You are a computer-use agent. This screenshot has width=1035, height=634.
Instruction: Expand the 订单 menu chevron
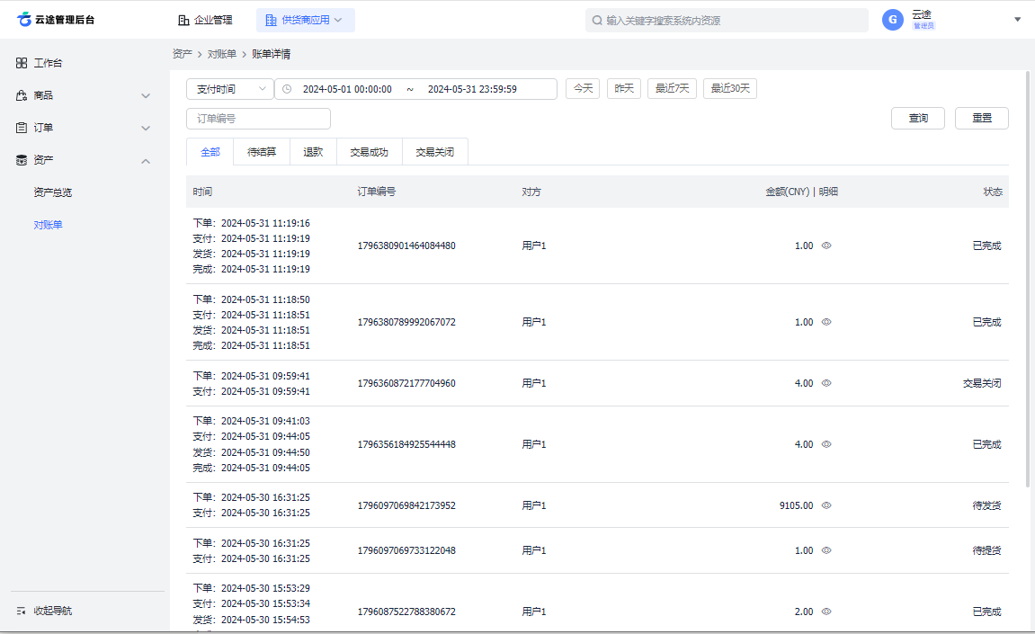[x=146, y=128]
